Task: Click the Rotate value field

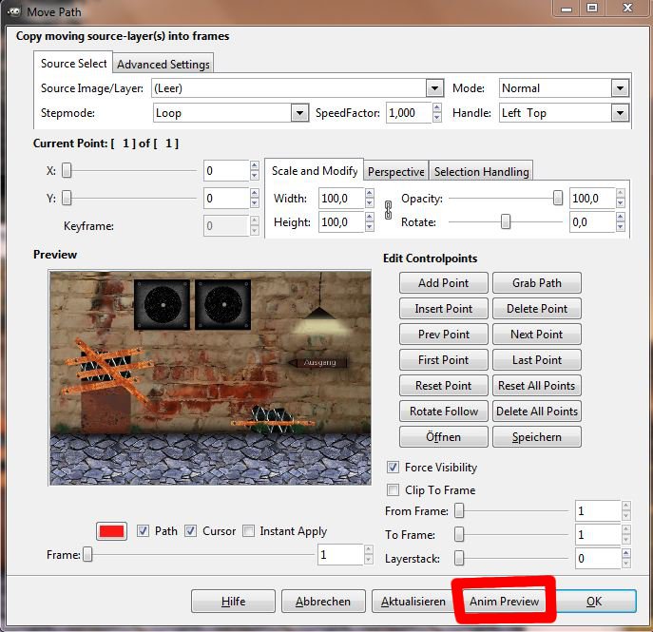Action: (592, 221)
